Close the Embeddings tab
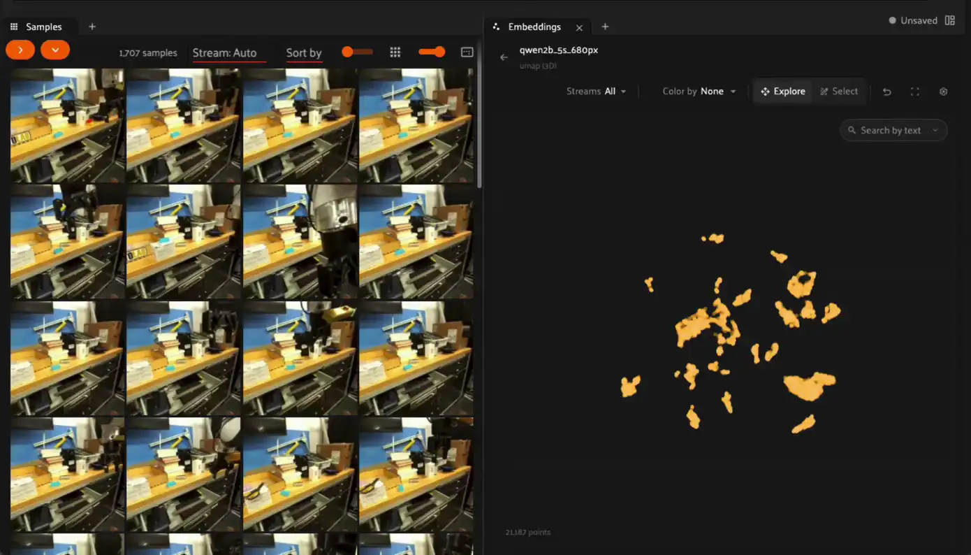971x555 pixels. tap(579, 27)
